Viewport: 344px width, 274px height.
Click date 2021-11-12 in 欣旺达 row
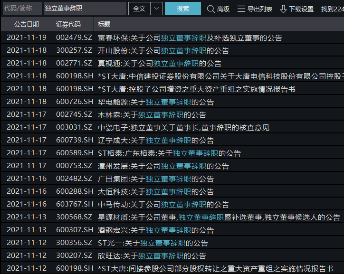(x=27, y=255)
